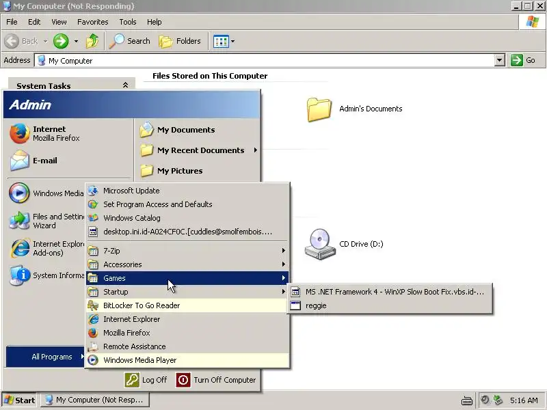Click the network connection tray icon
The width and height of the screenshot is (547, 410).
click(498, 400)
